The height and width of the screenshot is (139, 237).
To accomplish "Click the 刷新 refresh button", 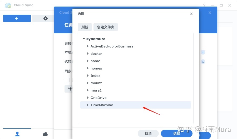I will (x=85, y=27).
